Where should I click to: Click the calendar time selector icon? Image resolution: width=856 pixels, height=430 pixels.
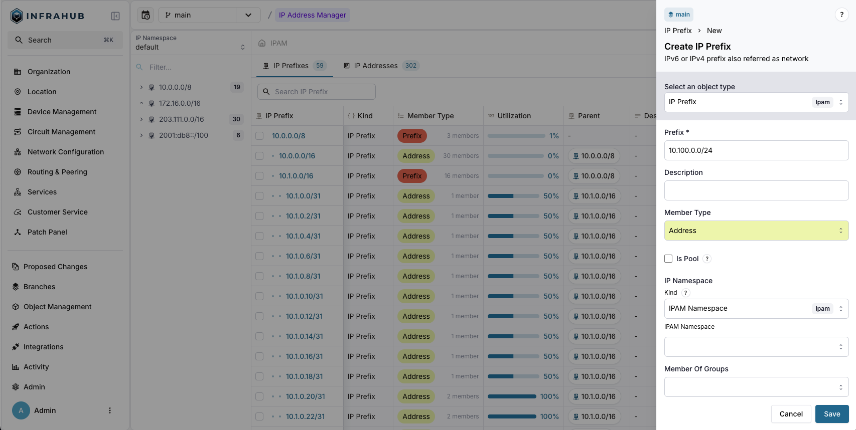pyautogui.click(x=146, y=15)
